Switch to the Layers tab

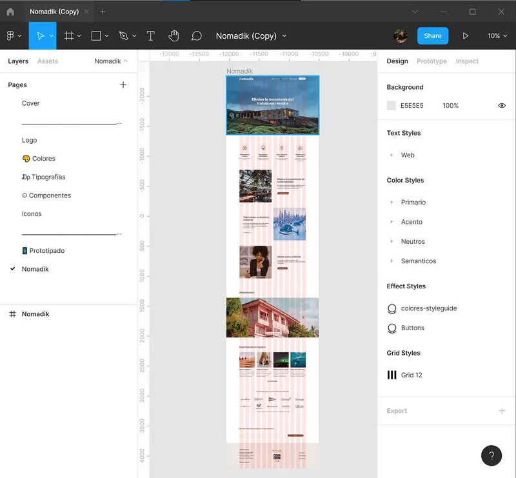point(18,61)
